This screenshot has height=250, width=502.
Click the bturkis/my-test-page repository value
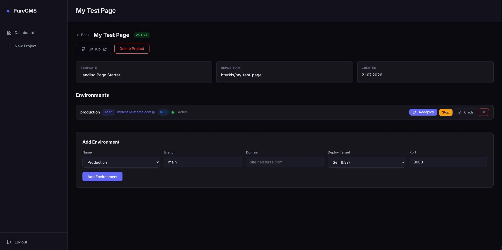241,75
